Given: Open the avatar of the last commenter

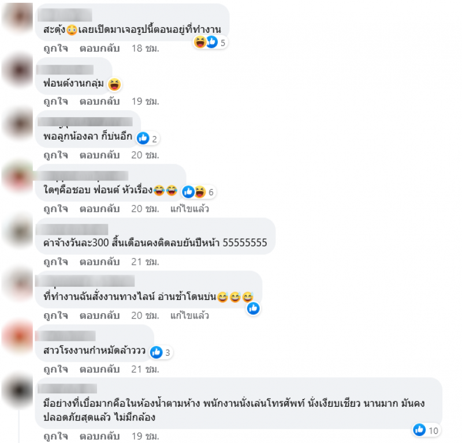Looking at the screenshot, I should click(x=18, y=391).
